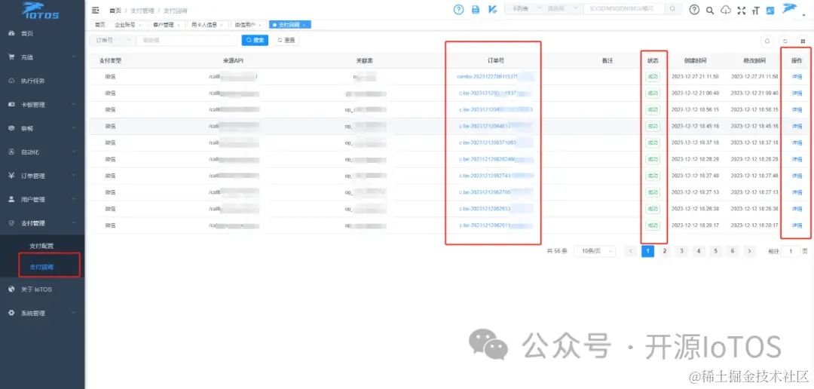Click the blue language translate icon
The height and width of the screenshot is (389, 814).
coord(770,10)
